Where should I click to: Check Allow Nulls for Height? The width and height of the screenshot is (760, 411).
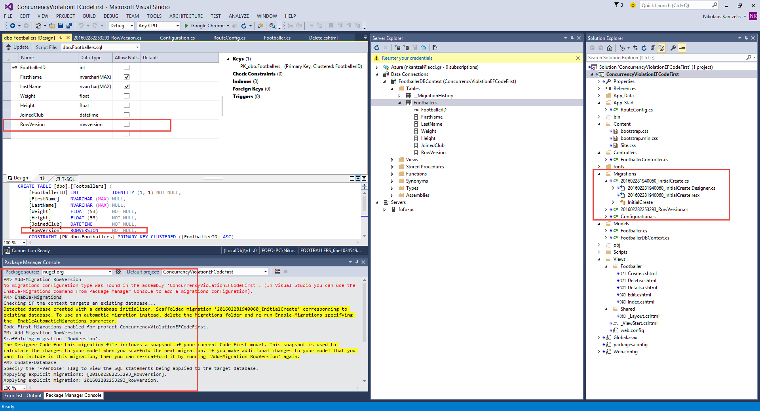[x=127, y=106]
